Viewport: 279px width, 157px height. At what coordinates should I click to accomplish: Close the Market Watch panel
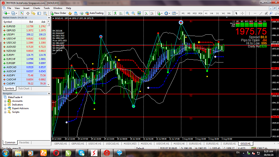click(49, 18)
